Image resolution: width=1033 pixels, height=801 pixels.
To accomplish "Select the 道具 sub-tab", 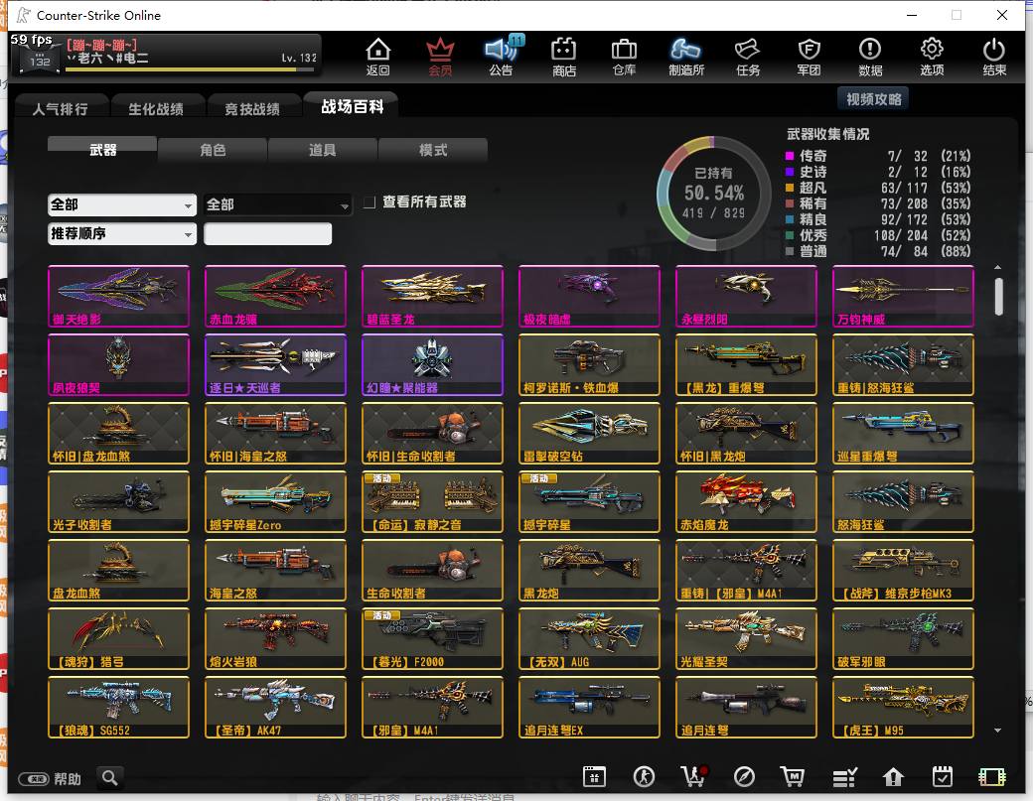I will coord(322,150).
